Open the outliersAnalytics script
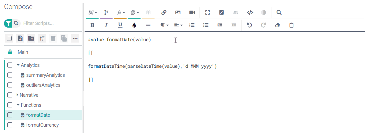The width and height of the screenshot is (368, 133). pyautogui.click(x=43, y=85)
